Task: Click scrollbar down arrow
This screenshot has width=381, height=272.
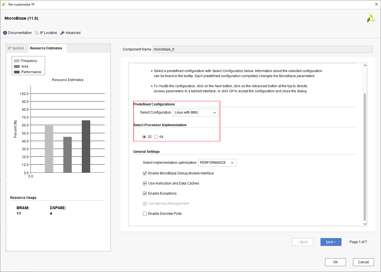Action: pyautogui.click(x=365, y=224)
